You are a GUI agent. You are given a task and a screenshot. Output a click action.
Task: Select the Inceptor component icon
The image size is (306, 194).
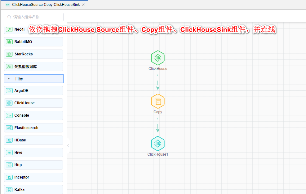(x=9, y=177)
